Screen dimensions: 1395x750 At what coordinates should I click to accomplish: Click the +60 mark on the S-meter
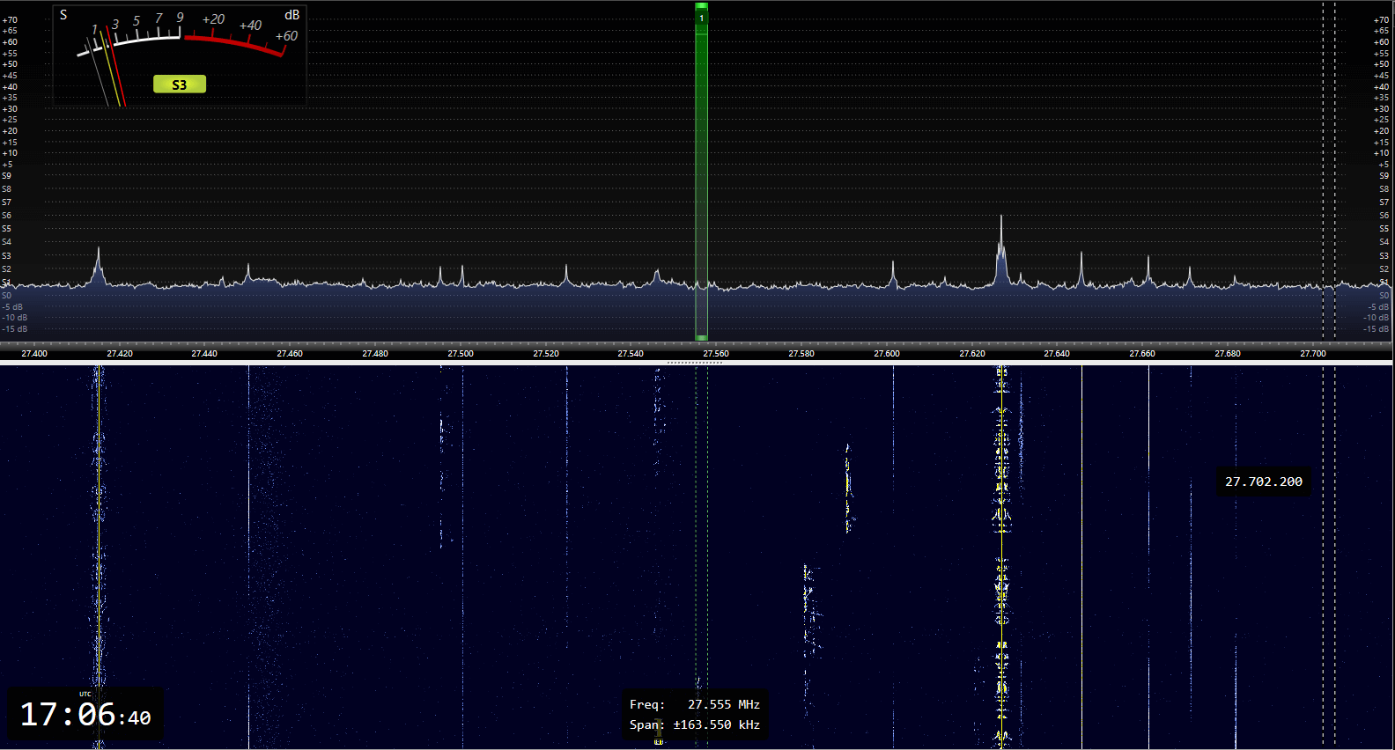click(x=286, y=36)
